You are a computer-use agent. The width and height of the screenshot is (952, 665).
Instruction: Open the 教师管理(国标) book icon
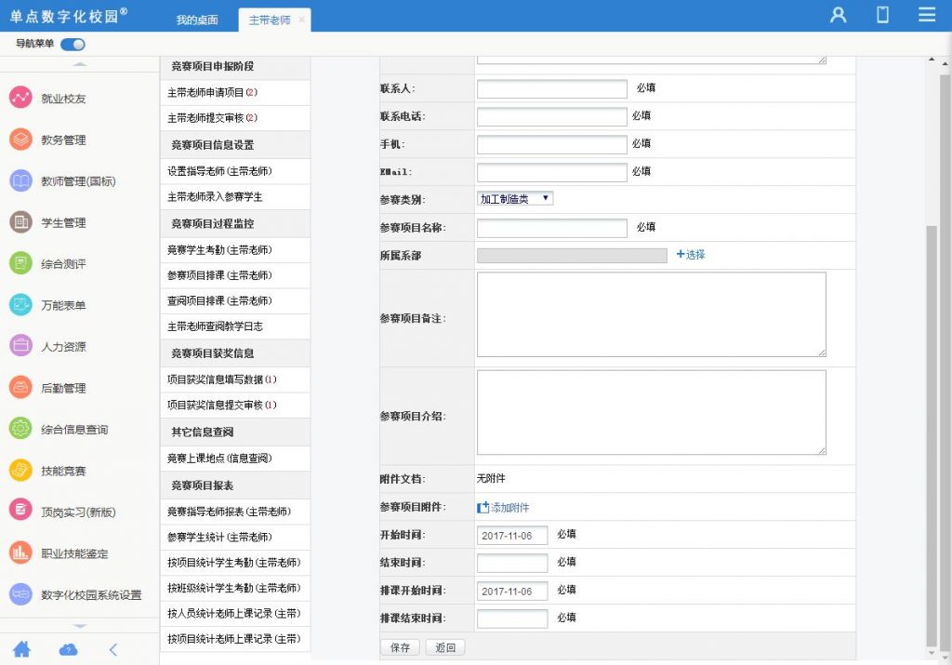click(x=20, y=180)
